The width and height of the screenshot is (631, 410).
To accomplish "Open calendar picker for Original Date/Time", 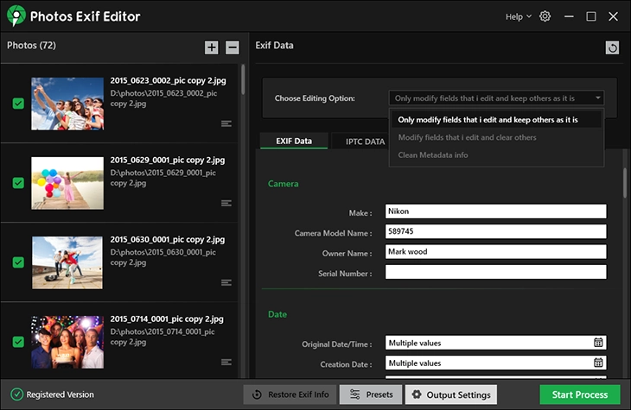I will coord(598,343).
